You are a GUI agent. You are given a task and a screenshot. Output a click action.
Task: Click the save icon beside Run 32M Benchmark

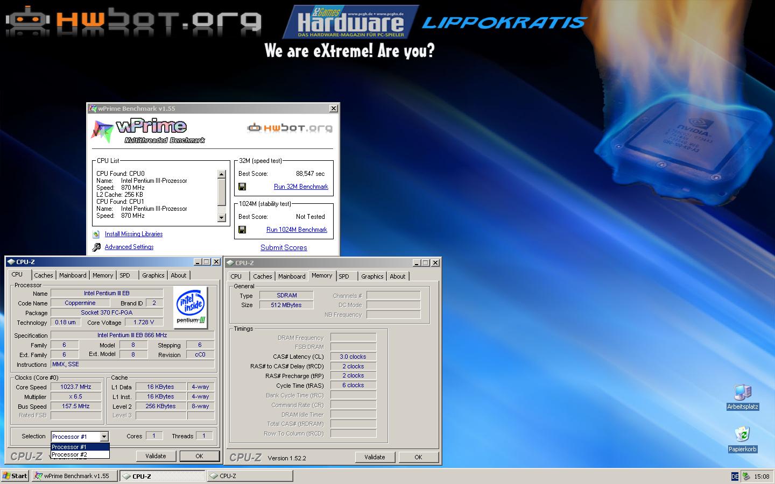click(242, 187)
